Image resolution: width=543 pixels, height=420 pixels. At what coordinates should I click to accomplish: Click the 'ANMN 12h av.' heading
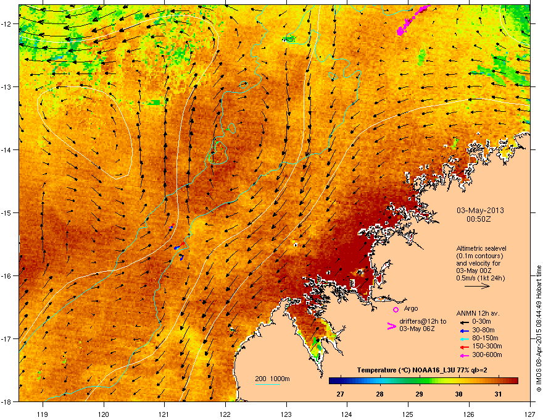pos(478,314)
